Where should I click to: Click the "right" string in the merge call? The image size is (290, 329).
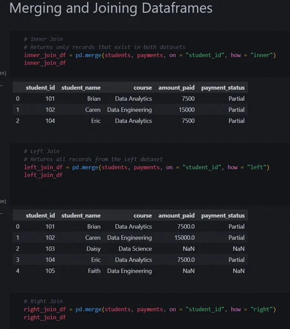click(261, 309)
